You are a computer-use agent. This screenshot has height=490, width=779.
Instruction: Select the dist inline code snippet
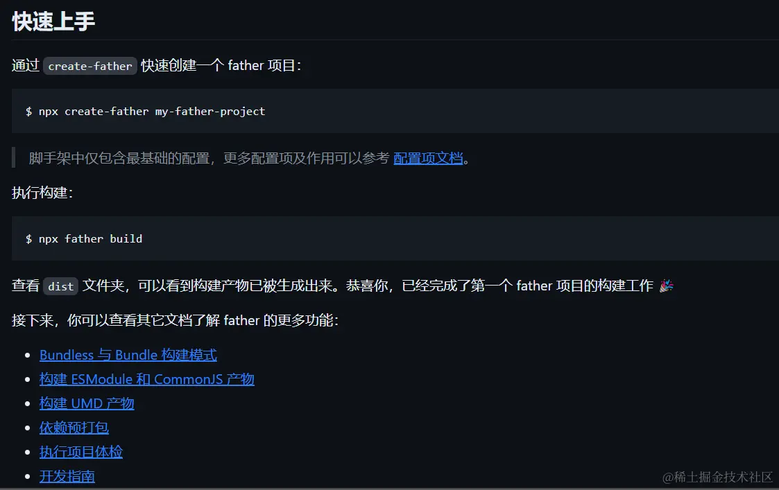59,286
